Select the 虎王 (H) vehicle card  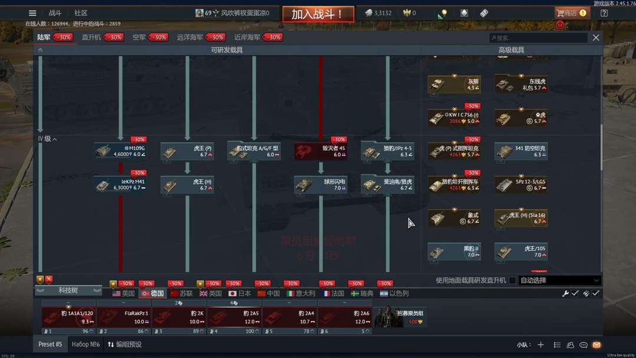[x=187, y=185]
